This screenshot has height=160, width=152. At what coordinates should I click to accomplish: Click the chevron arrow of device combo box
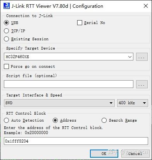point(130,57)
